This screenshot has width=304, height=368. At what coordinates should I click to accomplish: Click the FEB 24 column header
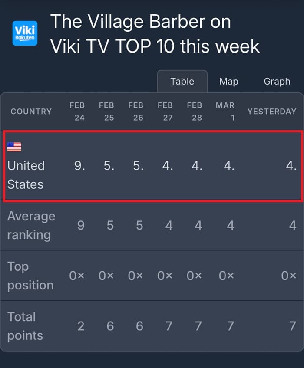77,112
